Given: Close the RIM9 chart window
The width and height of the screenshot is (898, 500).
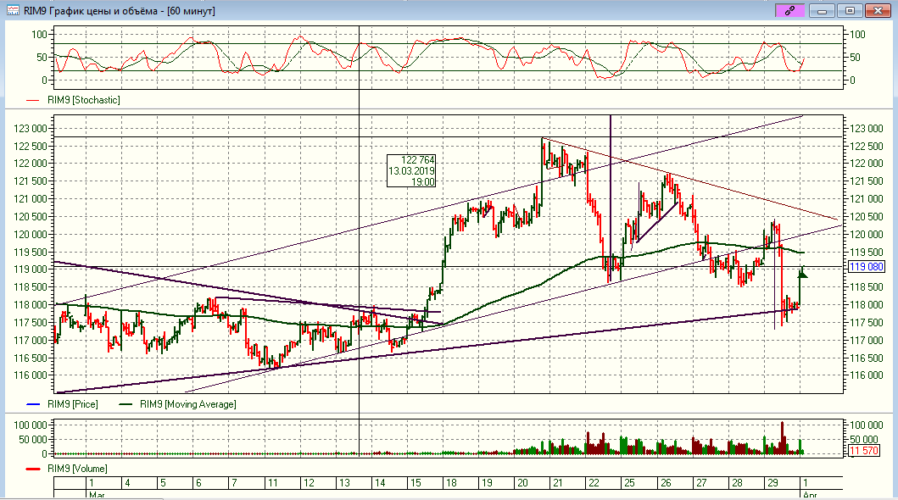Looking at the screenshot, I should tap(878, 10).
